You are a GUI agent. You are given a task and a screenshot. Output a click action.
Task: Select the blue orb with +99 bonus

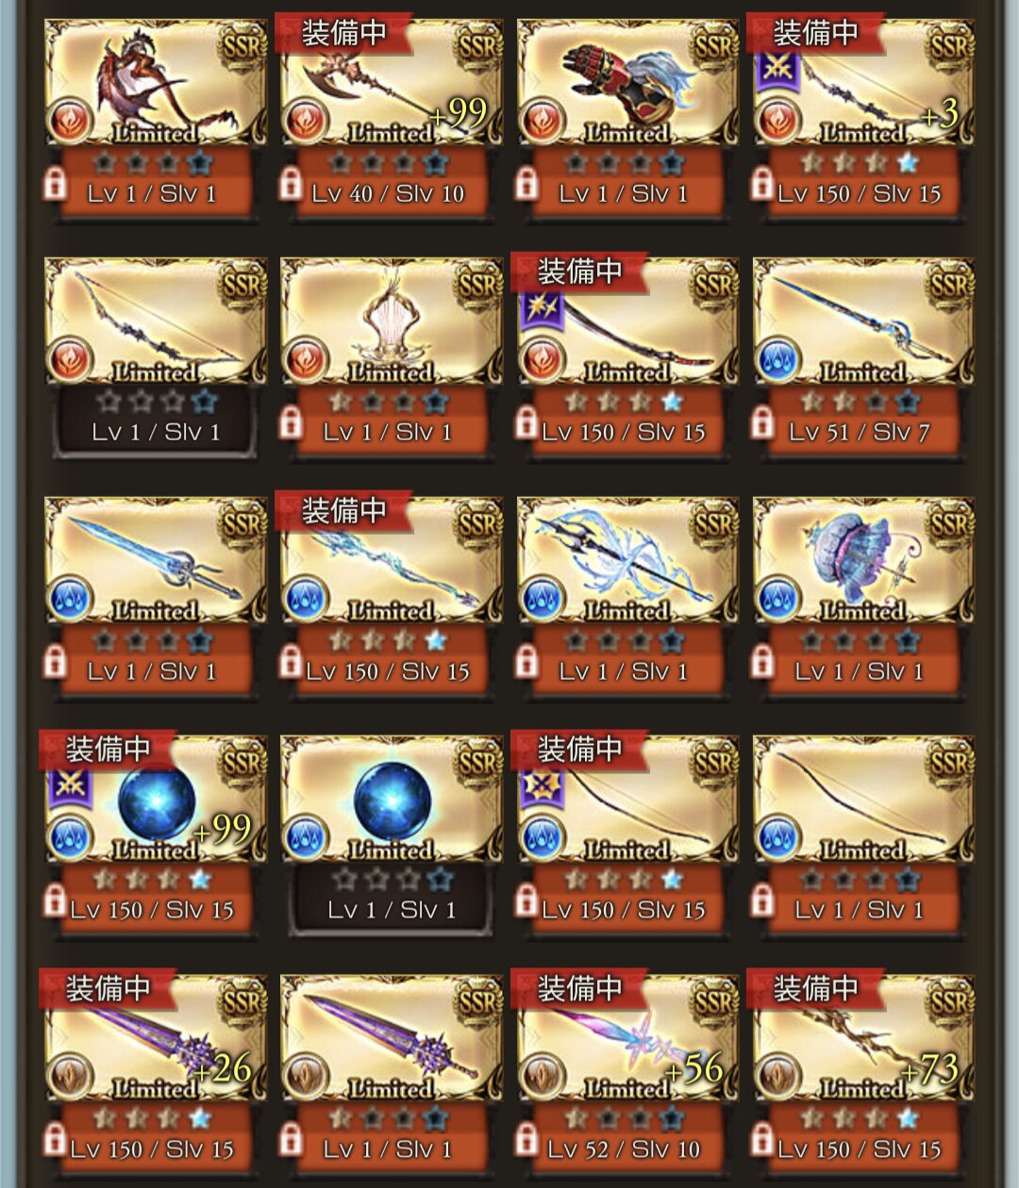[156, 800]
